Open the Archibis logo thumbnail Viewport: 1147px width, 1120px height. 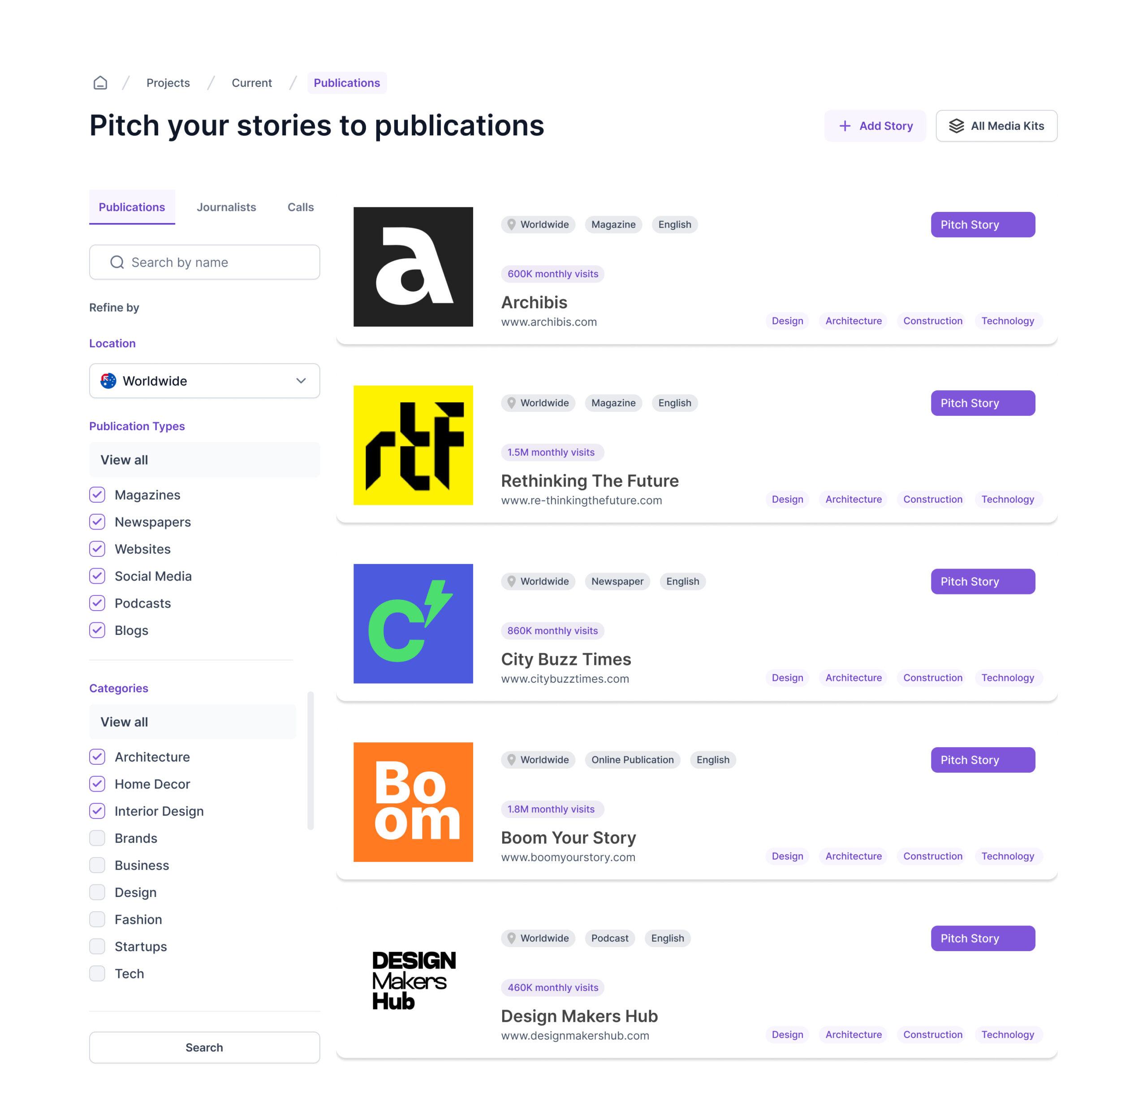pyautogui.click(x=413, y=267)
